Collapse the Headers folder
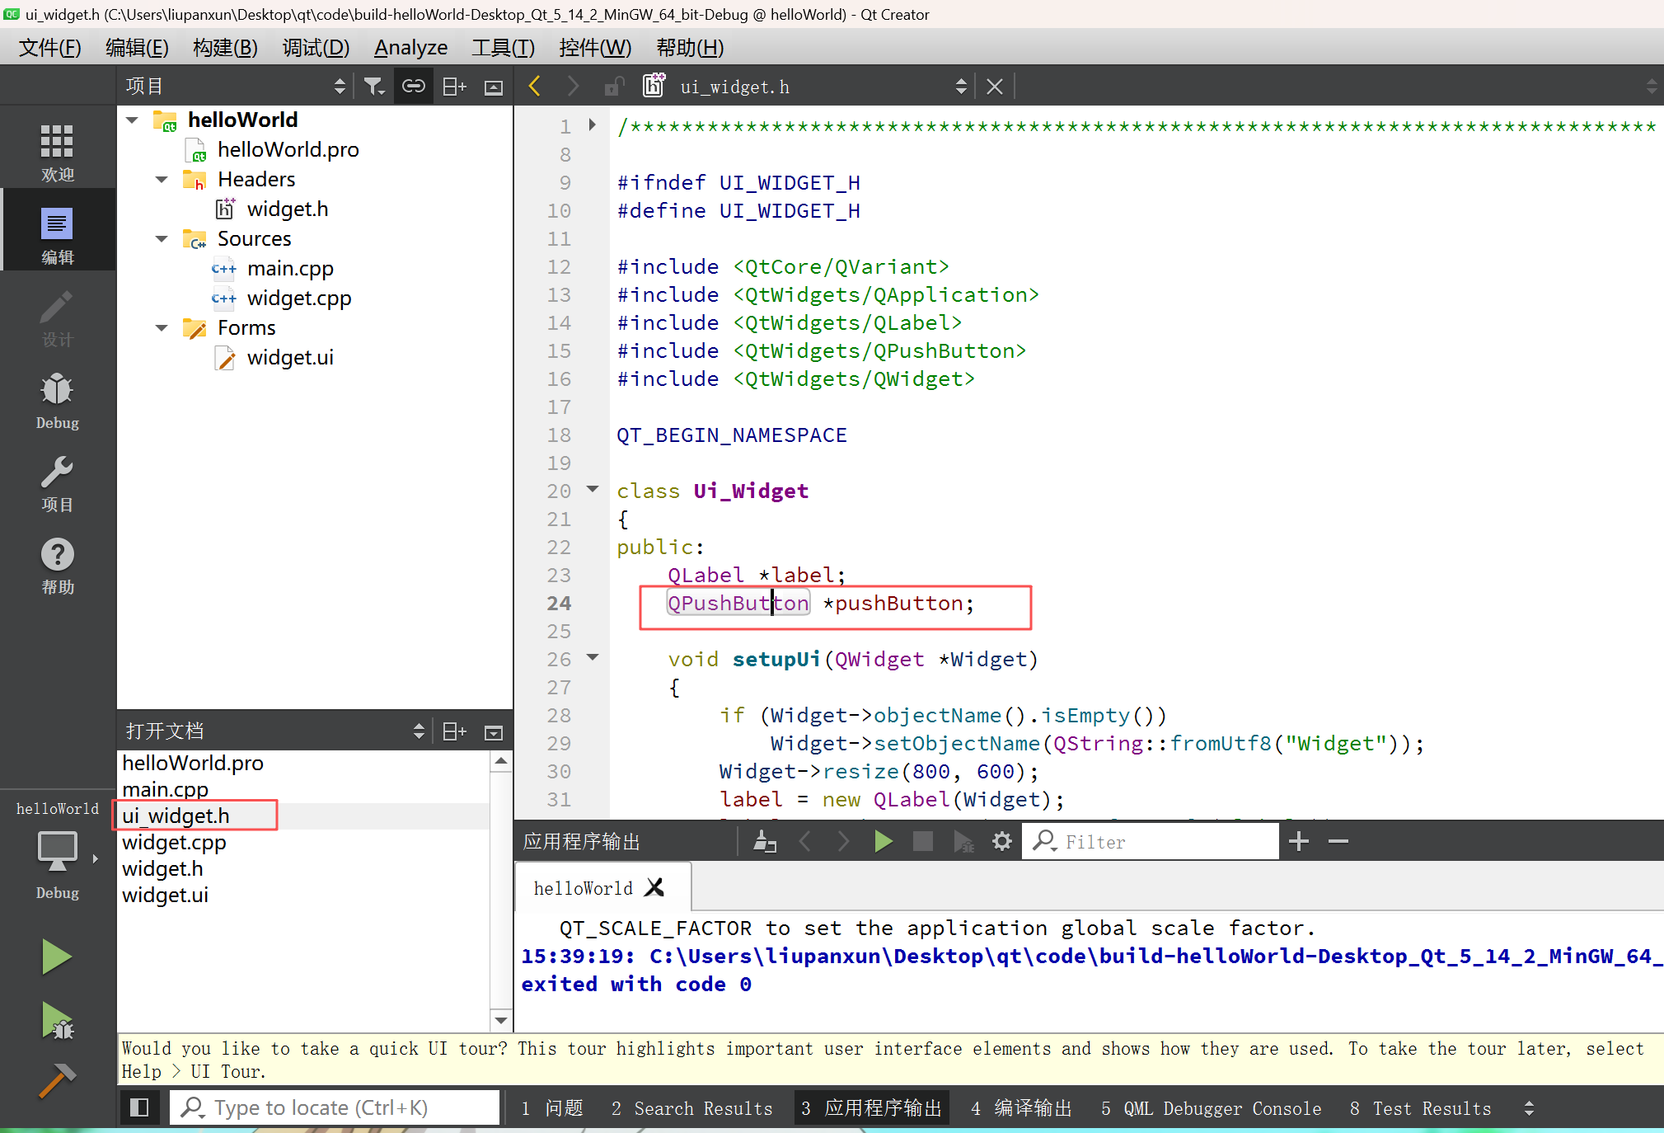This screenshot has height=1133, width=1664. tap(162, 180)
